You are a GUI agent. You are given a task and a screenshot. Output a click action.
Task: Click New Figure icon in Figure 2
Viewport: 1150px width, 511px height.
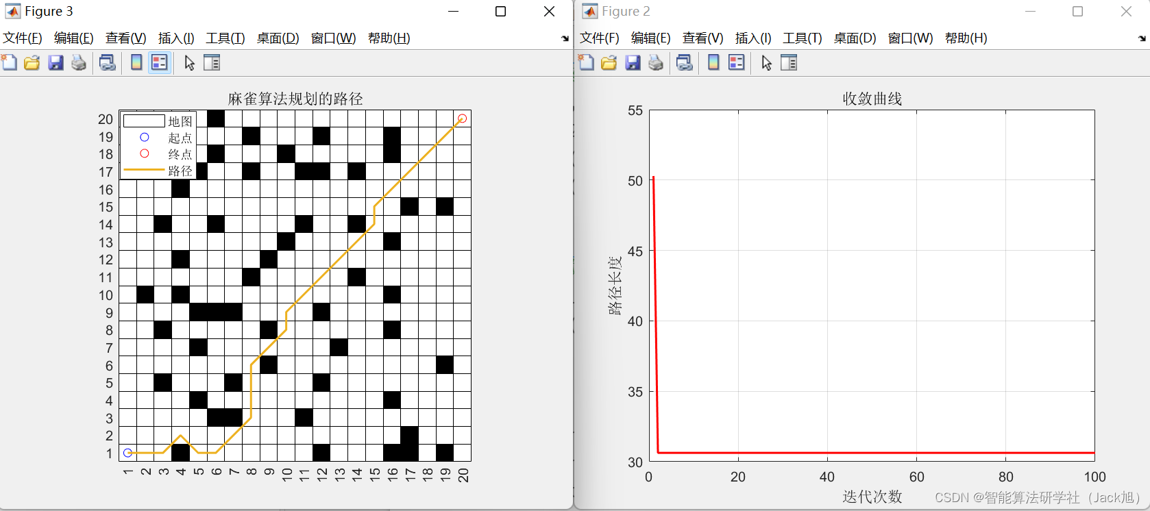tap(587, 63)
